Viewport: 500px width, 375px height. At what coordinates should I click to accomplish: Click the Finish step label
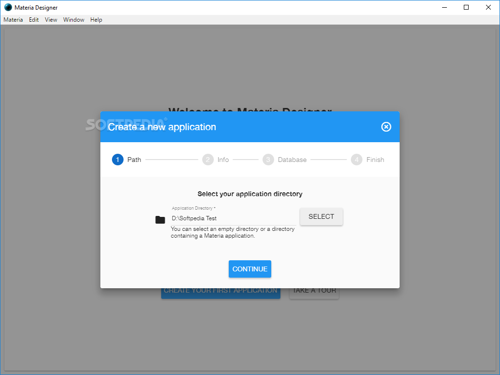[375, 160]
